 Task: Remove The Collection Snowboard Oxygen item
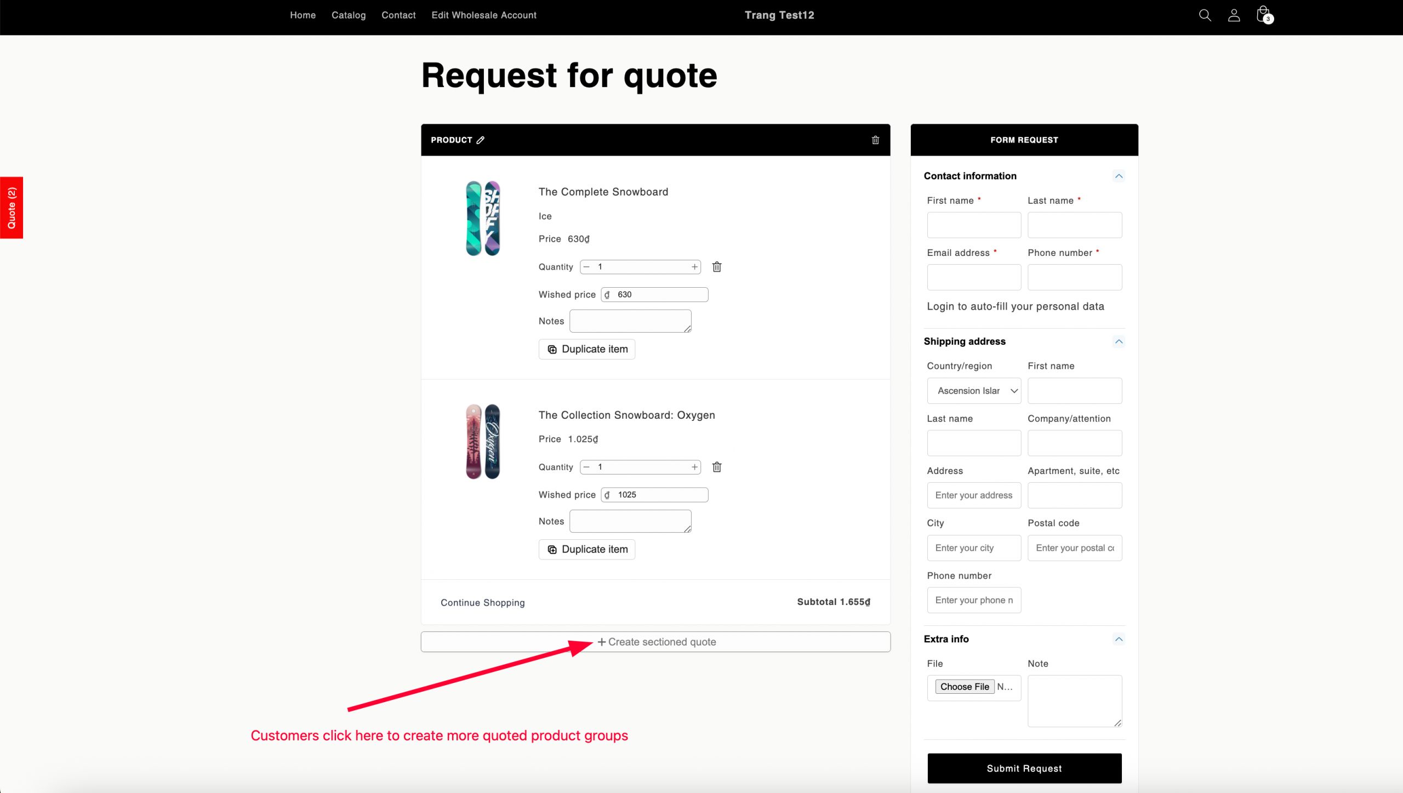(x=717, y=467)
